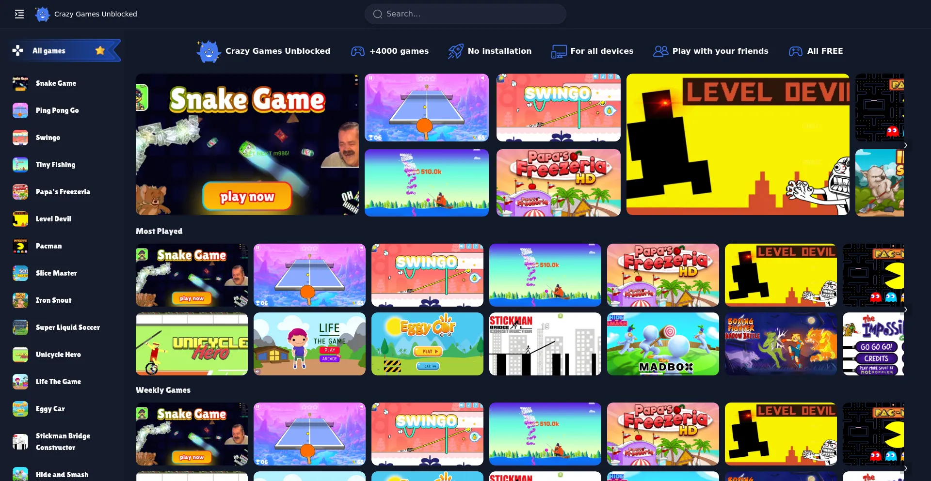Expand featured carousel with right chevron
The height and width of the screenshot is (481, 931).
click(905, 145)
